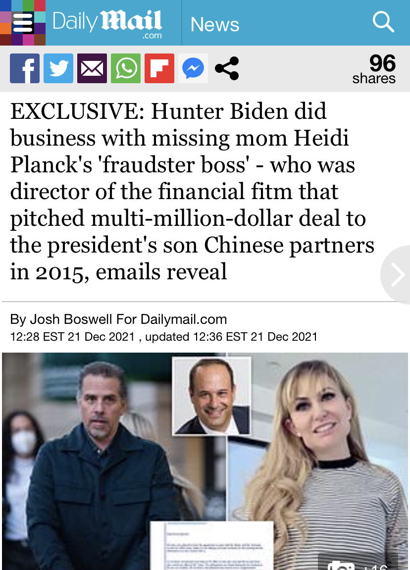View the 96 shares count
This screenshot has width=410, height=570.
(374, 69)
